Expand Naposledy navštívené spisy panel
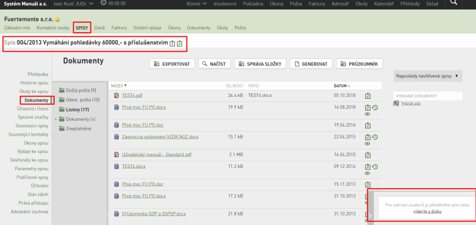Screen dimensions: 476x225 click(x=428, y=76)
